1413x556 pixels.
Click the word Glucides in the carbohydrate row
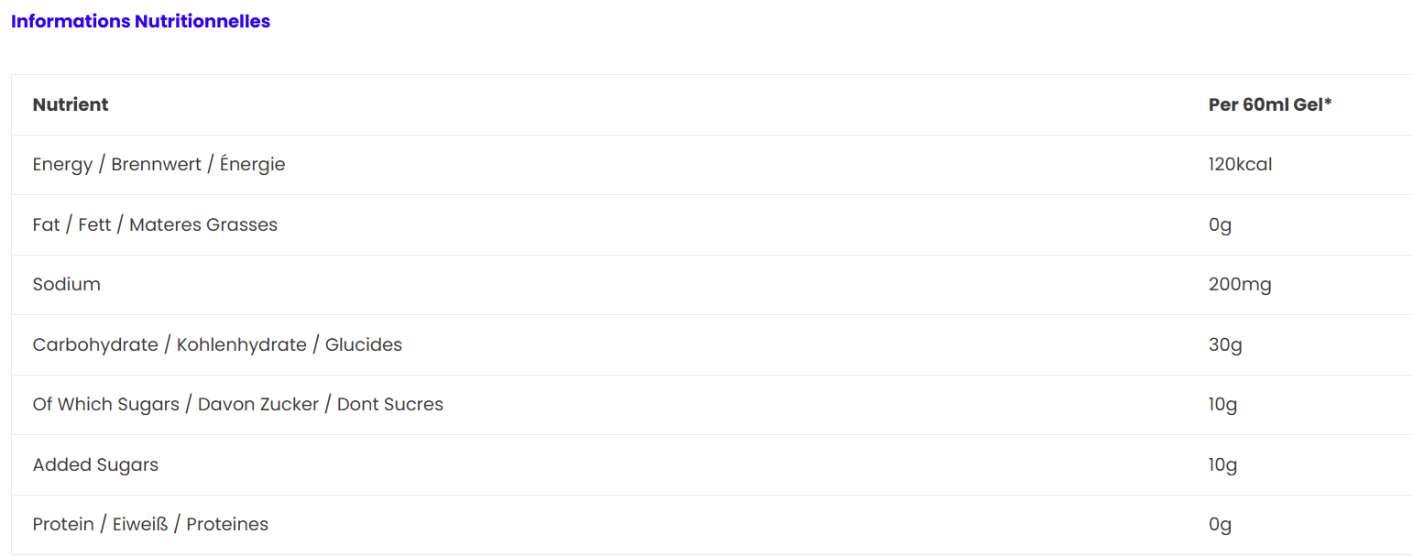pyautogui.click(x=363, y=344)
